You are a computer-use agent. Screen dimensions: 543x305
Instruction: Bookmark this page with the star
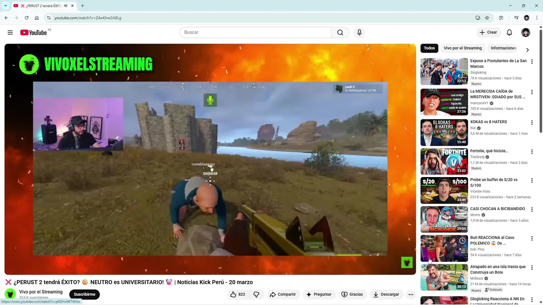[x=487, y=18]
